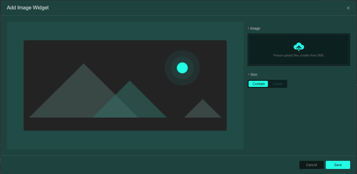Click the Image field label
The width and height of the screenshot is (357, 174).
[x=255, y=28]
